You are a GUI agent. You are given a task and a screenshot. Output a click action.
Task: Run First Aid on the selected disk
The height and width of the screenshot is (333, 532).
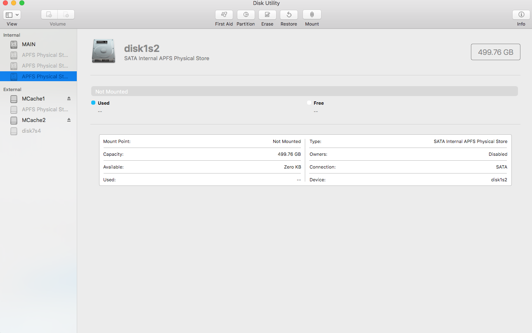coord(224,14)
